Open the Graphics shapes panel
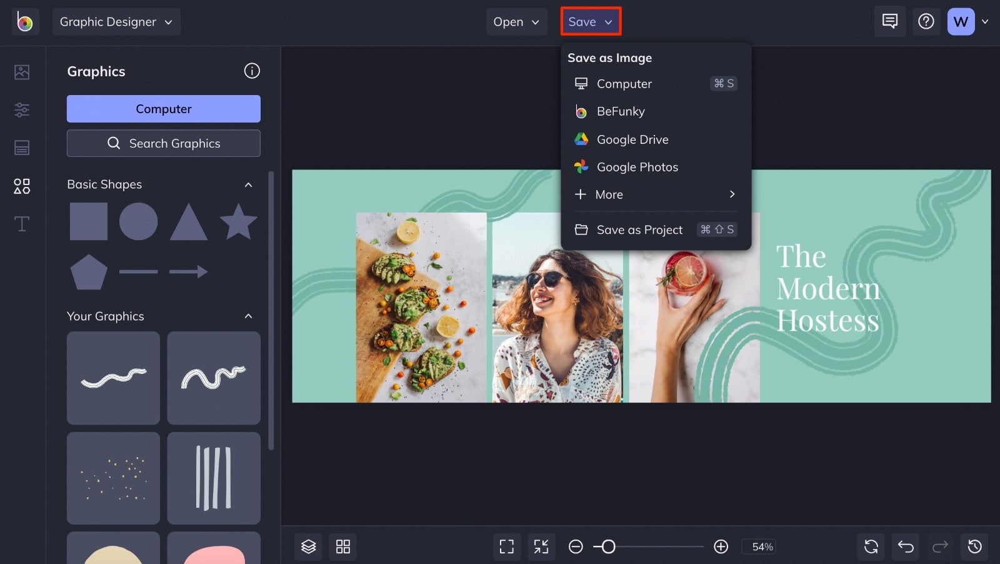Screen dimensions: 1000x564 (x=21, y=186)
